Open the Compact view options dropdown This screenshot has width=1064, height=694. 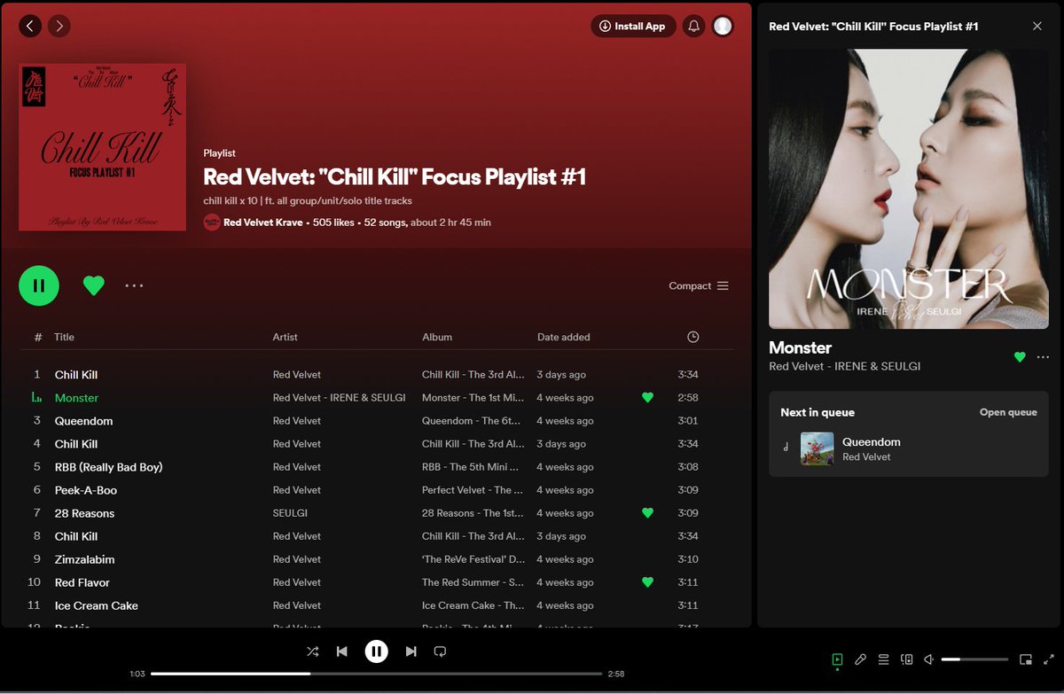coord(699,285)
